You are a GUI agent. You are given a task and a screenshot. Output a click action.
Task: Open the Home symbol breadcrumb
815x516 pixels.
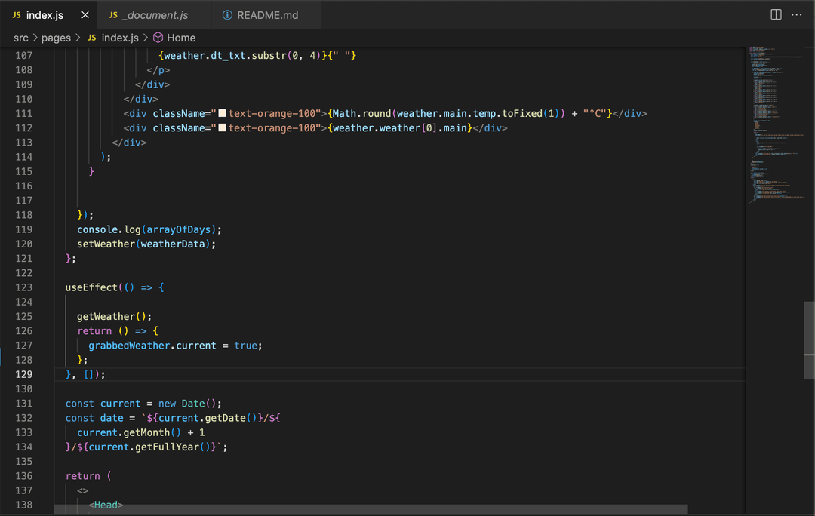[x=181, y=38]
